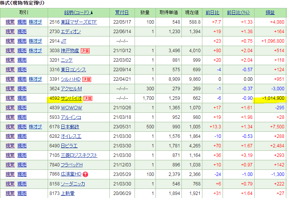The image size is (287, 198).
Task: Open the 東証マザーズETF stock link
Action: click(x=79, y=22)
